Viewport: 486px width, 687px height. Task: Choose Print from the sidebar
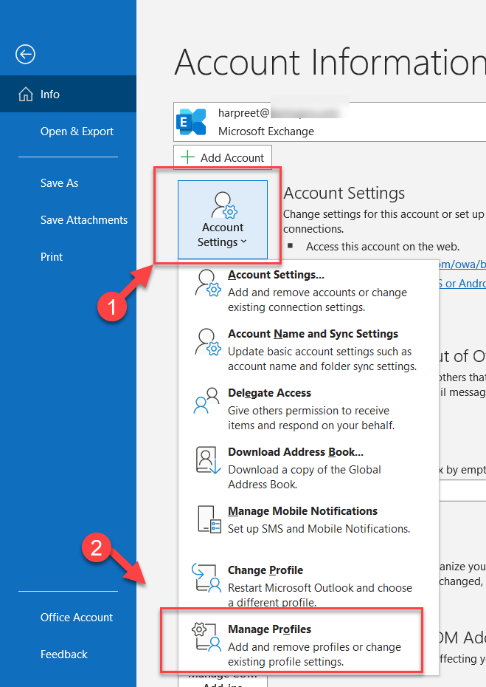coord(52,257)
